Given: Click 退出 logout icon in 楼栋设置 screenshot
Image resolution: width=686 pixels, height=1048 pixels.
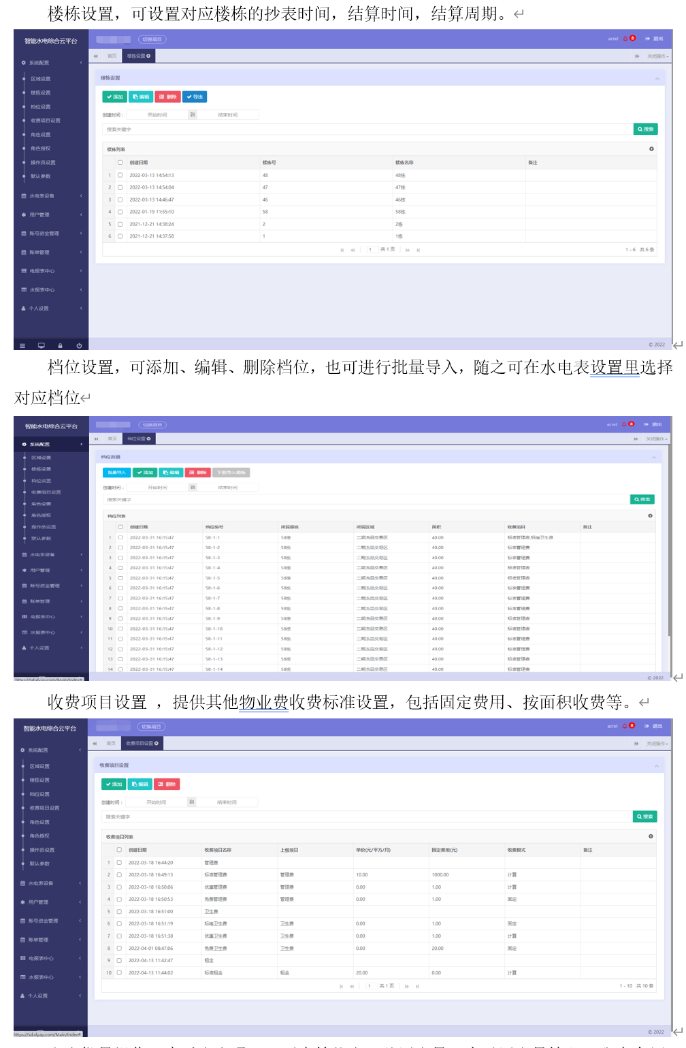Looking at the screenshot, I should pyautogui.click(x=648, y=39).
